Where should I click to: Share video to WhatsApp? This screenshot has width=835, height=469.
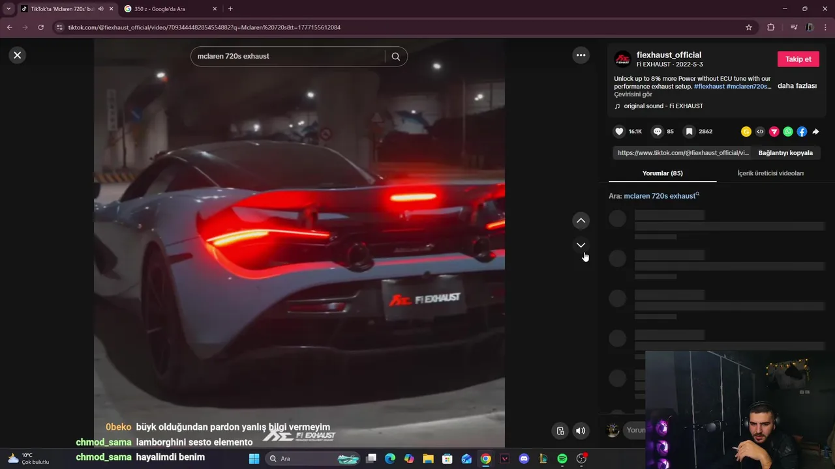(788, 132)
